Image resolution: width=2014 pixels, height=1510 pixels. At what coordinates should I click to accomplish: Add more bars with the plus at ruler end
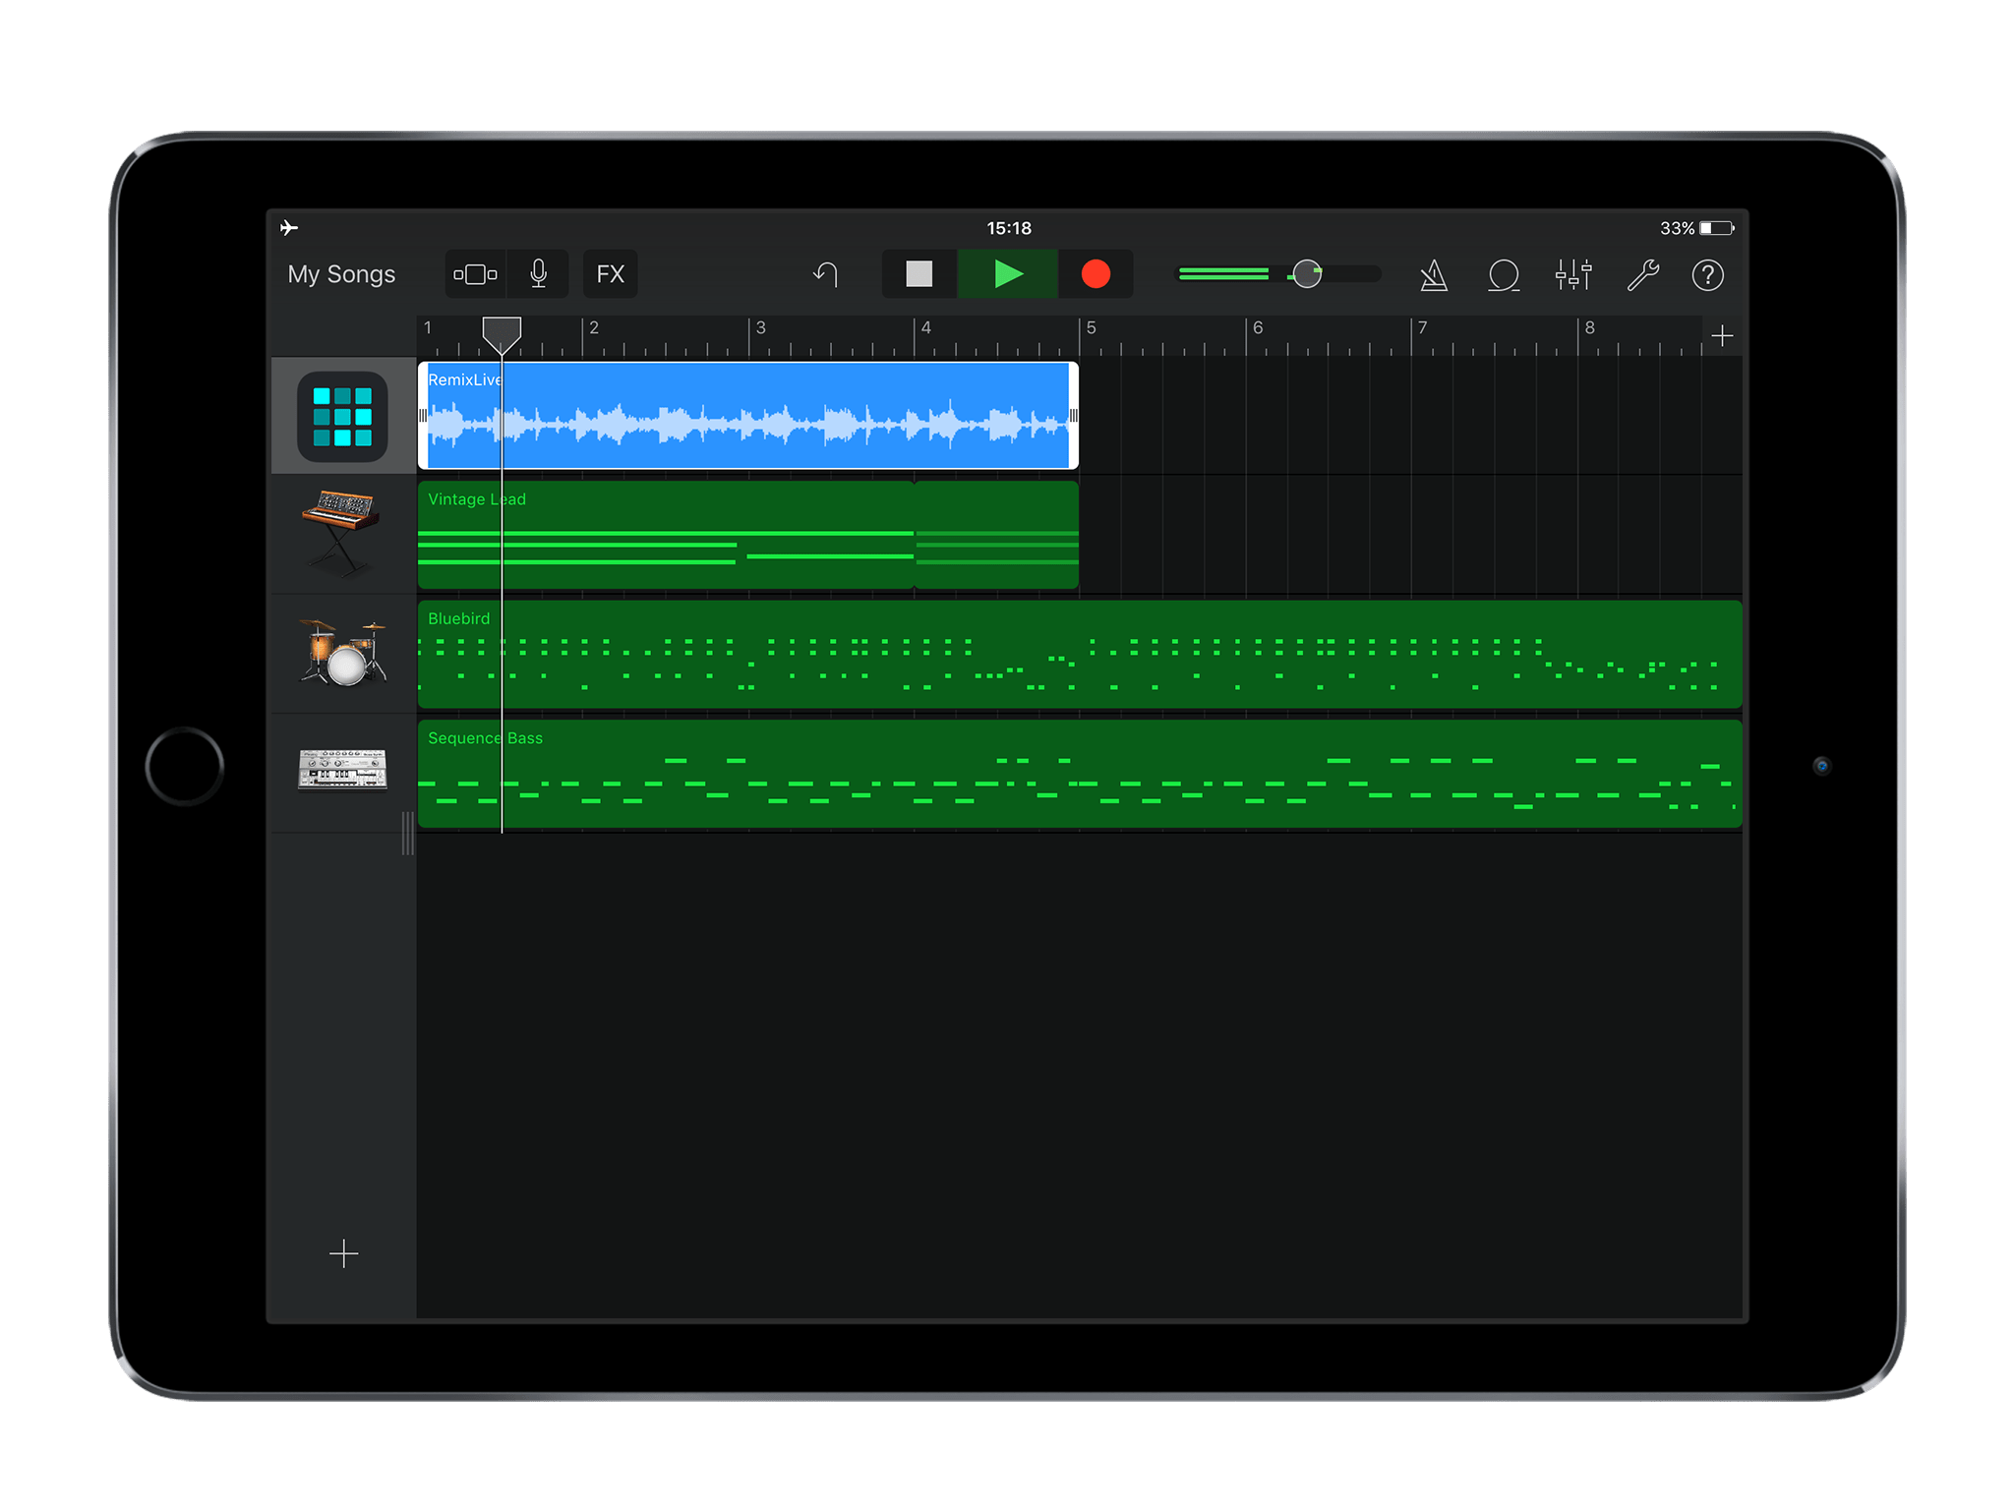coord(1723,334)
